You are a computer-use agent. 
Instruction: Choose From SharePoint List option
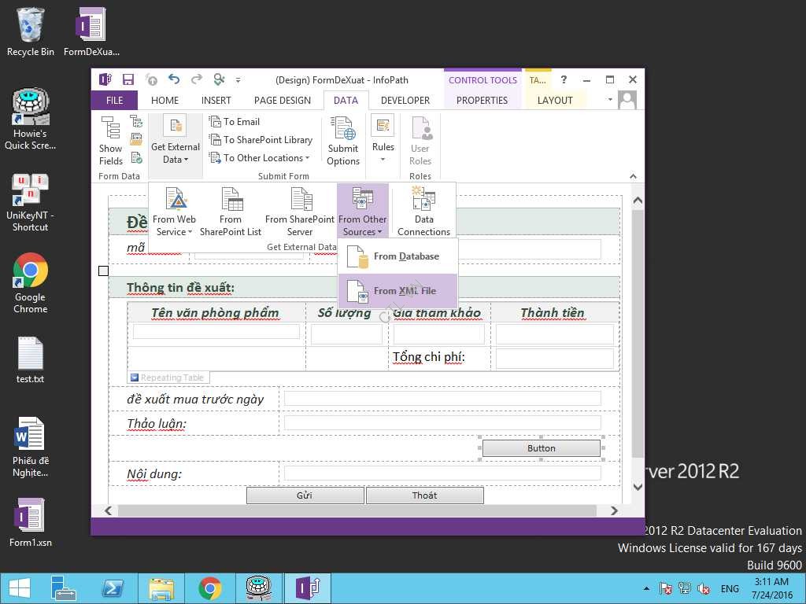click(x=231, y=211)
